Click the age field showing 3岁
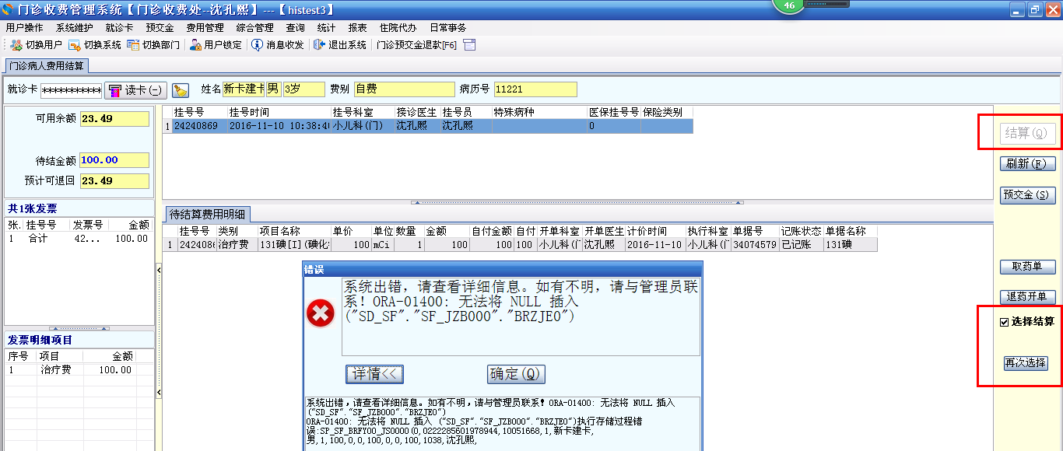 [304, 89]
